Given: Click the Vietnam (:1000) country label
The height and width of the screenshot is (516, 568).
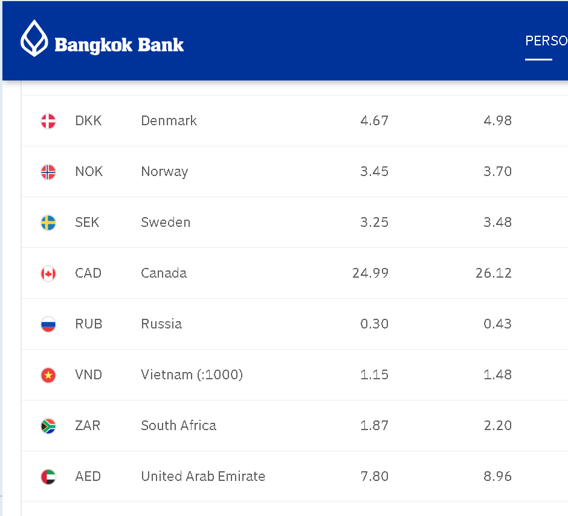Looking at the screenshot, I should (192, 375).
